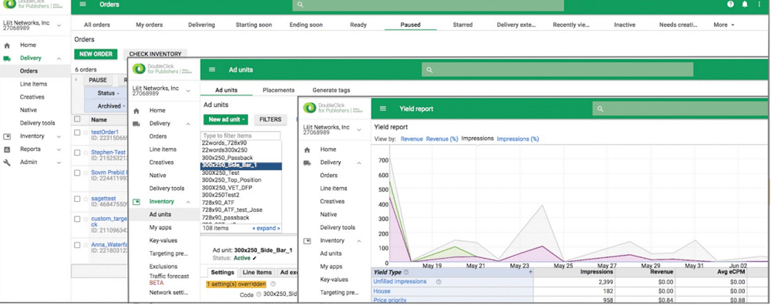Click Home house icon in Ad units window sidebar
Image resolution: width=771 pixels, height=308 pixels.
pos(136,111)
